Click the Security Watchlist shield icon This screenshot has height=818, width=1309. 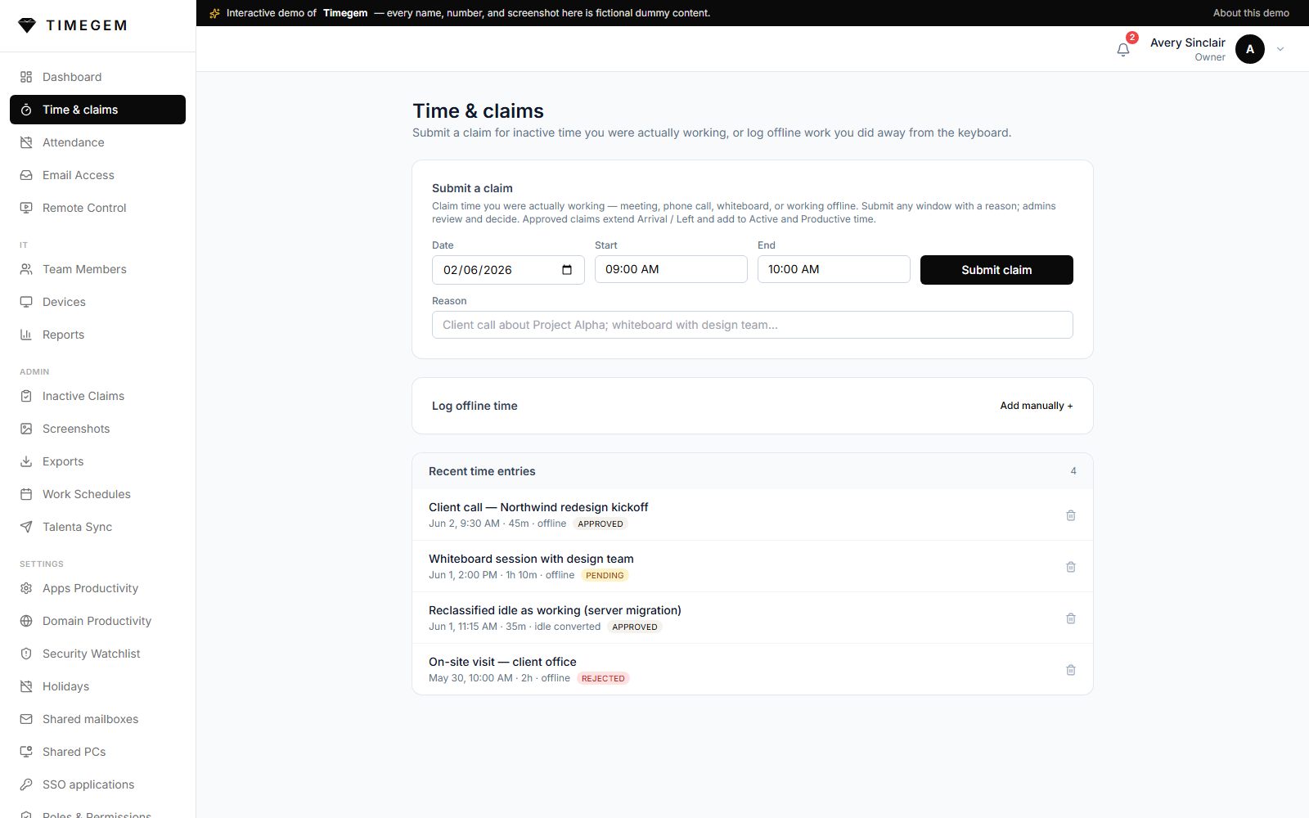pyautogui.click(x=26, y=654)
